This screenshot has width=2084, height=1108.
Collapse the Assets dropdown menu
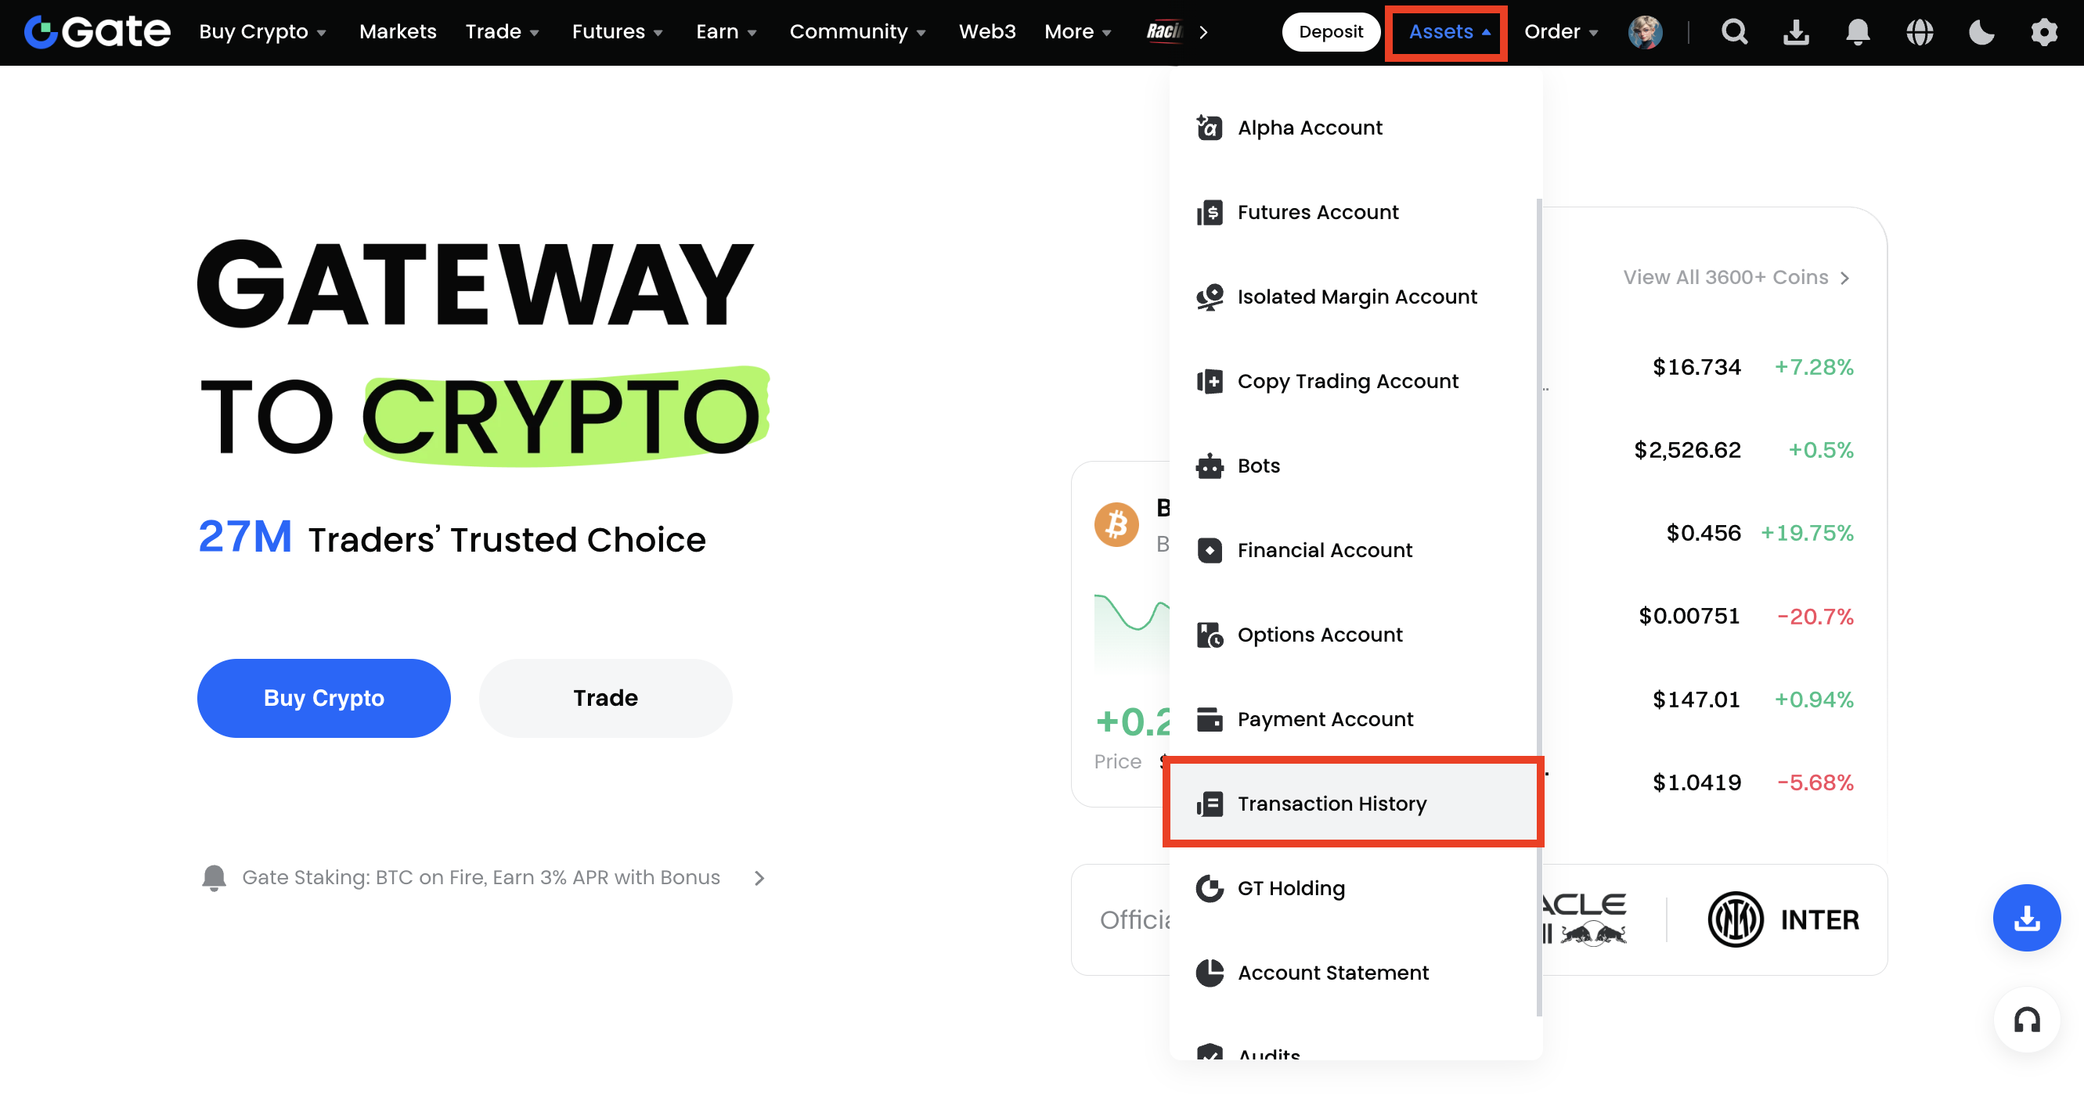click(1448, 32)
